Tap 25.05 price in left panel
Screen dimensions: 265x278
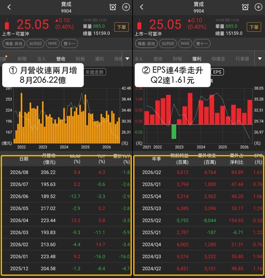pyautogui.click(x=33, y=24)
